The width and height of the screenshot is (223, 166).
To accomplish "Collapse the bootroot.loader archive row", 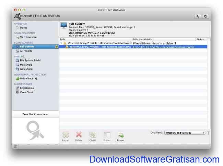I will tap(61, 43).
